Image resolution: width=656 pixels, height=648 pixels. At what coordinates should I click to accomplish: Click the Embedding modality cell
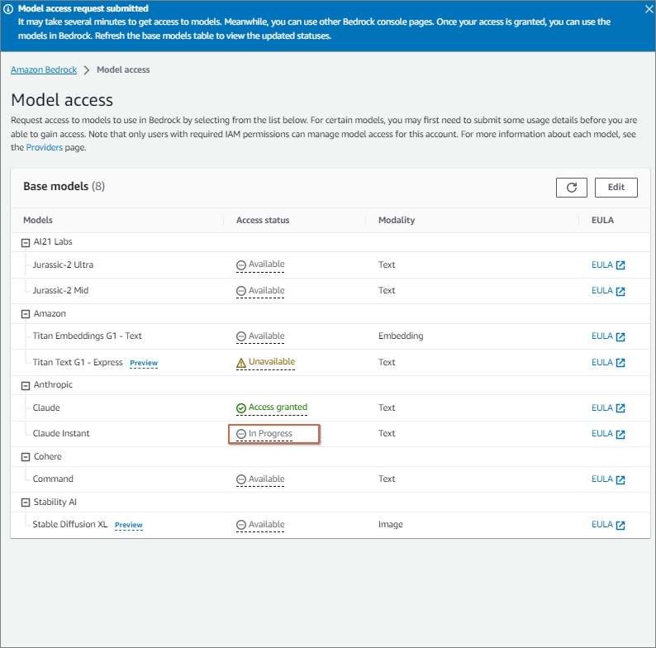[401, 336]
